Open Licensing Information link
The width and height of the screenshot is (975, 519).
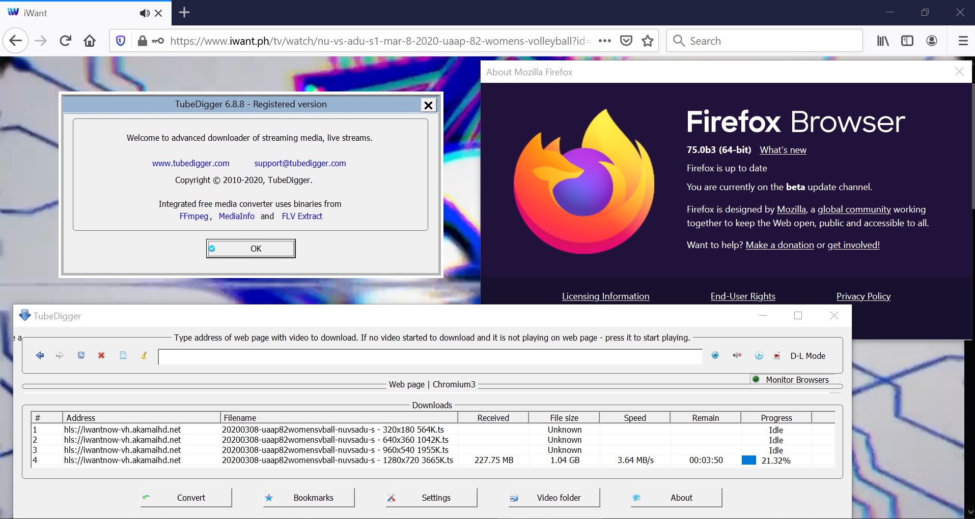(606, 296)
